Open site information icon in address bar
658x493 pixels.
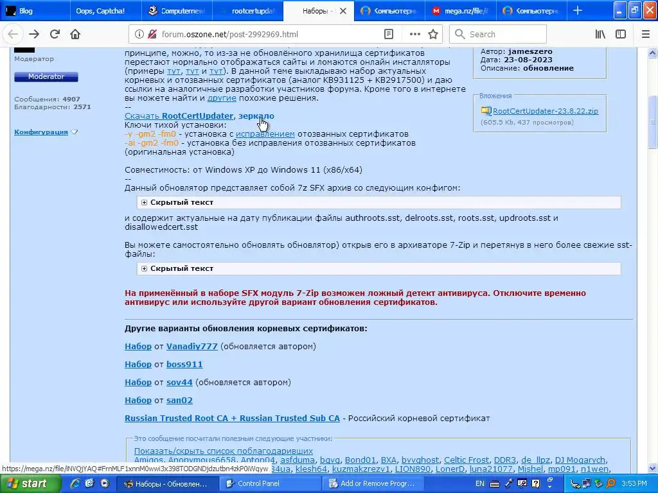(139, 35)
